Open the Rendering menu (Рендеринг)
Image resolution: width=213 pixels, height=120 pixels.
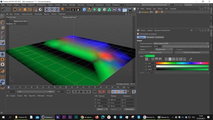[116, 5]
